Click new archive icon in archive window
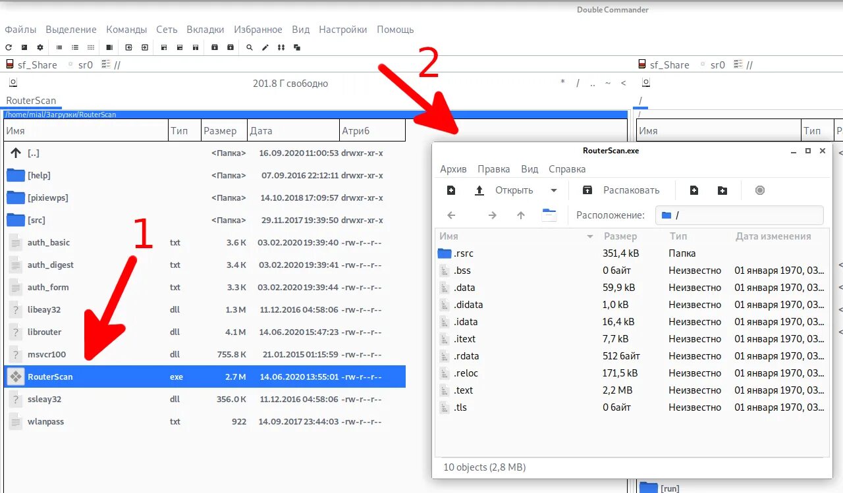The image size is (843, 493). [x=451, y=190]
